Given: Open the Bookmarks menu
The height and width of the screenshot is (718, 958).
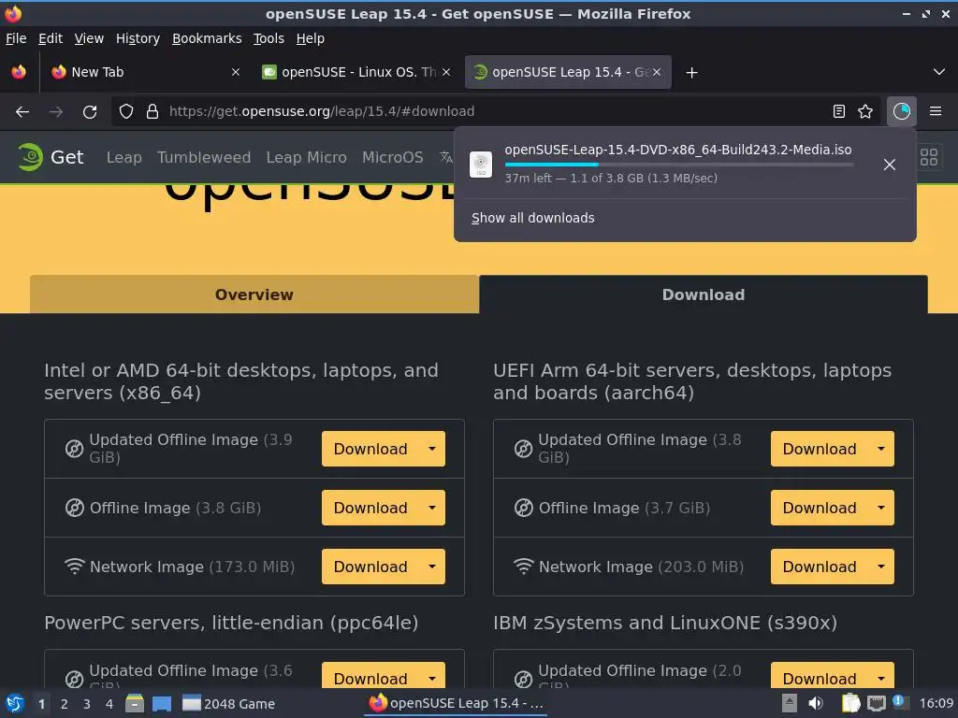Looking at the screenshot, I should point(207,38).
